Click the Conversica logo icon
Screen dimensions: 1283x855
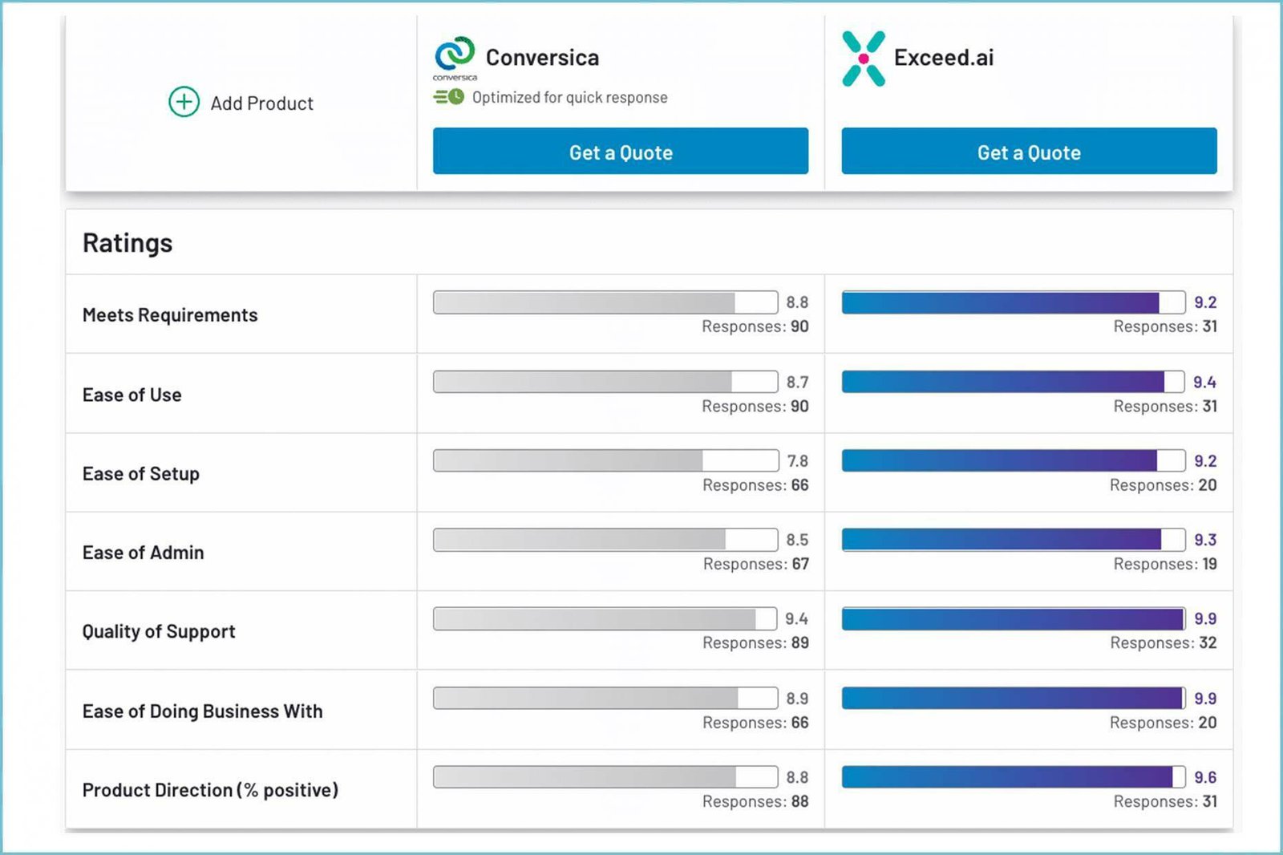pyautogui.click(x=455, y=55)
